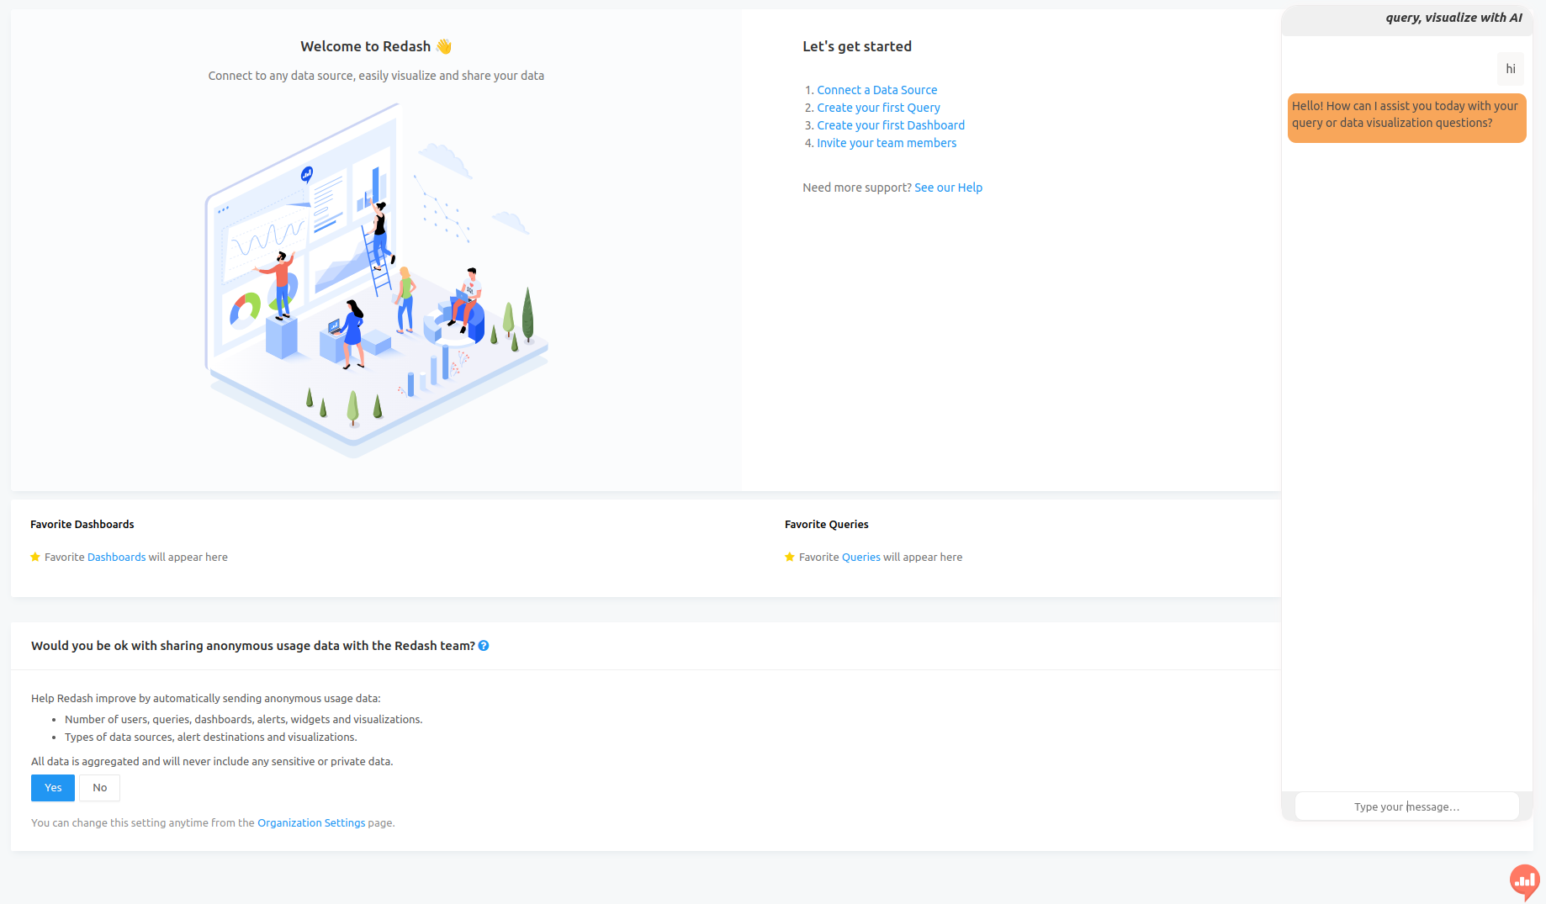Image resolution: width=1546 pixels, height=904 pixels.
Task: Click No to decline usage sharing
Action: pyautogui.click(x=100, y=788)
